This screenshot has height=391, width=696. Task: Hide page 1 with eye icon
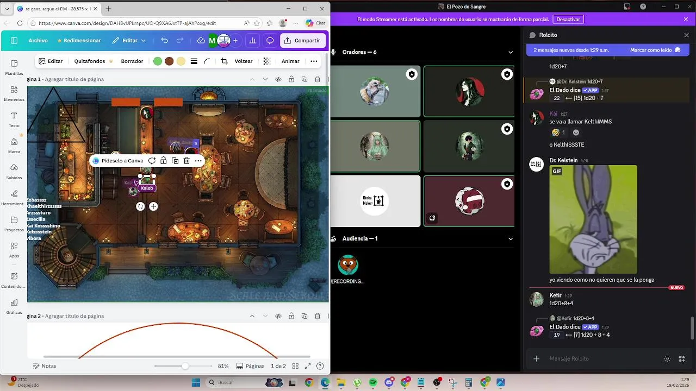point(278,79)
